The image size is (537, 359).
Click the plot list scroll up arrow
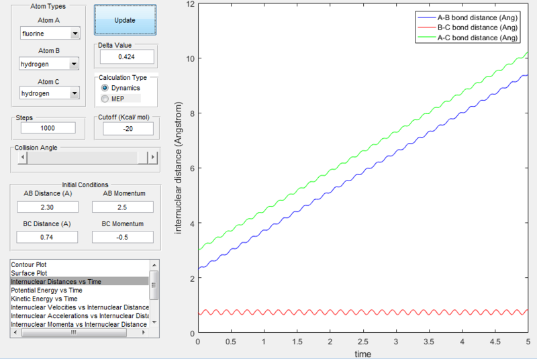point(154,265)
